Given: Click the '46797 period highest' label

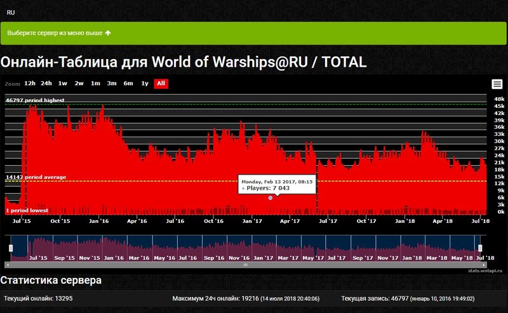Looking at the screenshot, I should tap(35, 100).
